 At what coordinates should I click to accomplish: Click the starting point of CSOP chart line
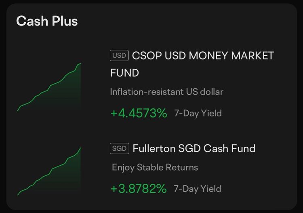18,110
